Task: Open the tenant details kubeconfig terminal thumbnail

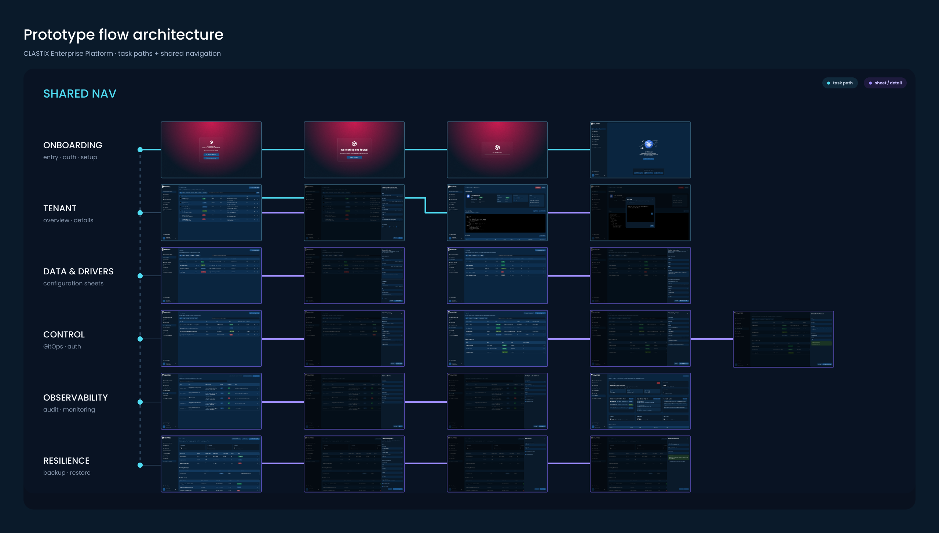Action: [x=497, y=213]
